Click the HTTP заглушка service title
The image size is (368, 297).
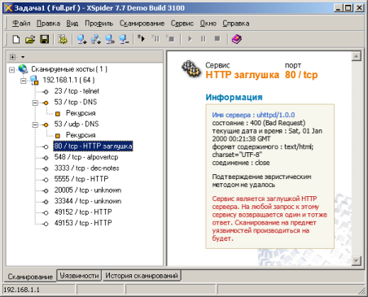tap(242, 75)
